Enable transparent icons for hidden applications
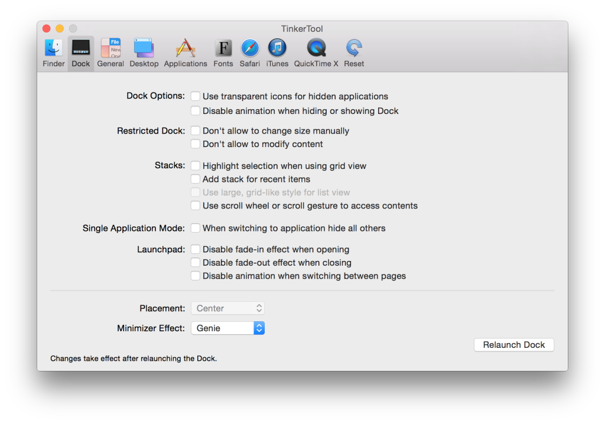This screenshot has height=424, width=605. click(196, 96)
